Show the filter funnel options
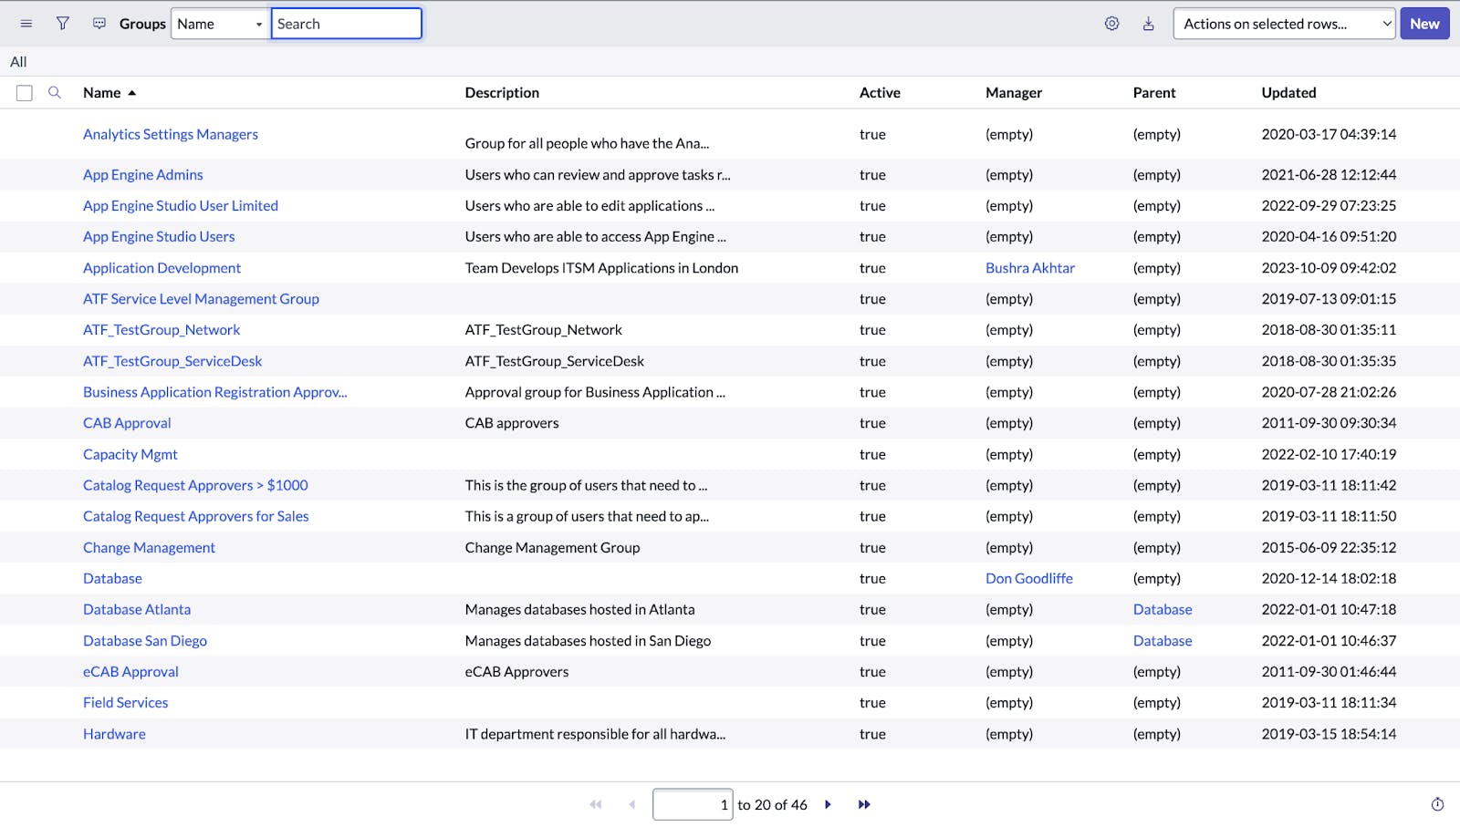 point(63,24)
